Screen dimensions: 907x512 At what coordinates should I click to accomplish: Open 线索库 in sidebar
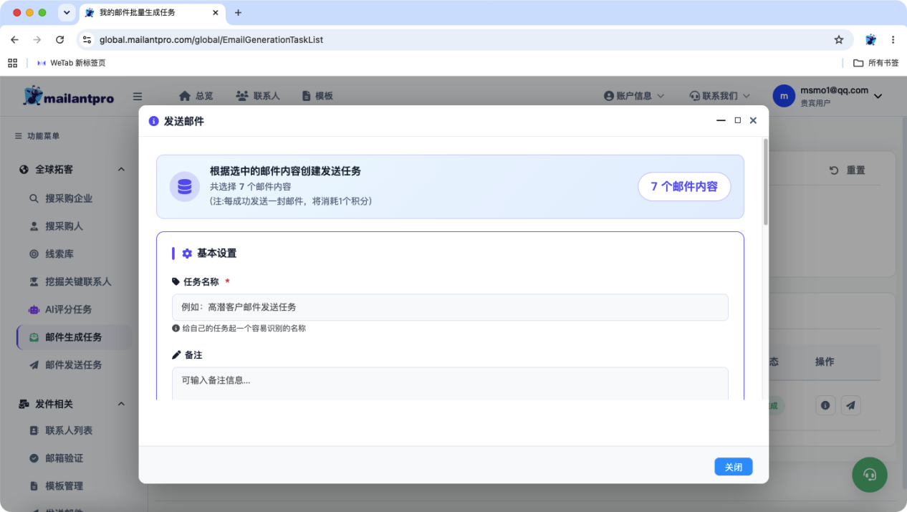(x=59, y=254)
